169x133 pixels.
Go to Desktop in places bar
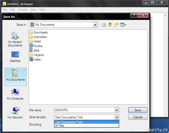pos(15,57)
